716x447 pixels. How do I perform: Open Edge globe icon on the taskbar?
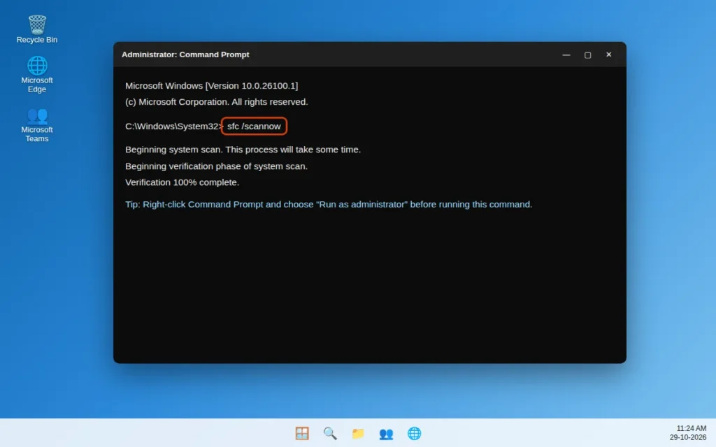coord(414,433)
